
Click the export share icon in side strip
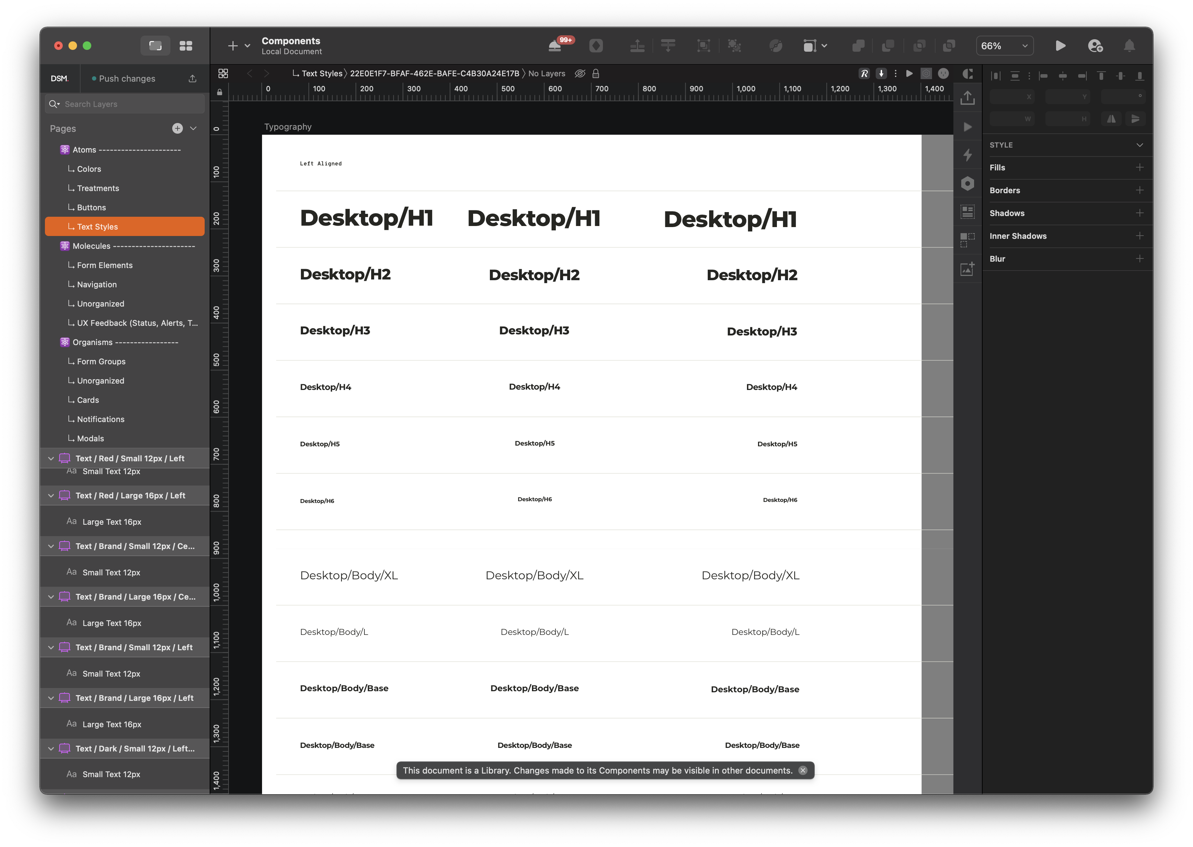pyautogui.click(x=967, y=98)
